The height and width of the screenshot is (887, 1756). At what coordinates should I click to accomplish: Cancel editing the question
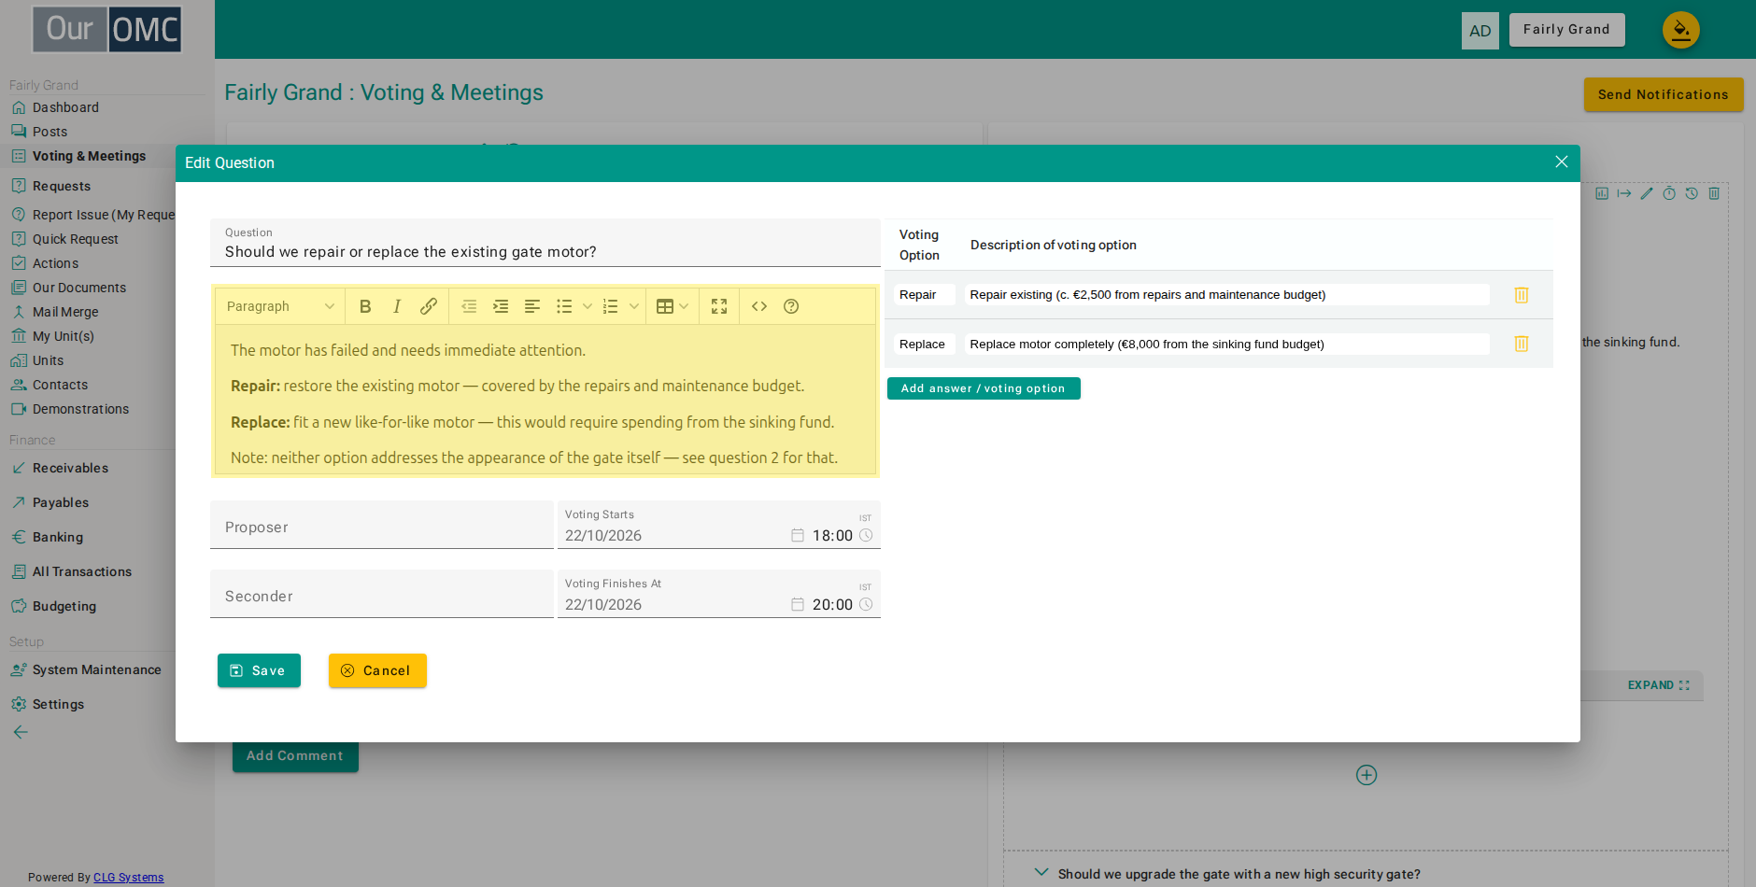pos(377,670)
